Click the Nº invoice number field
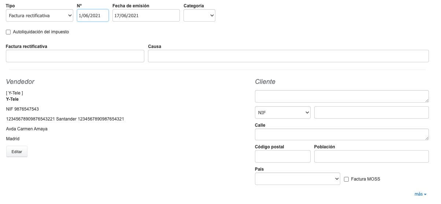441x204 pixels. (93, 15)
